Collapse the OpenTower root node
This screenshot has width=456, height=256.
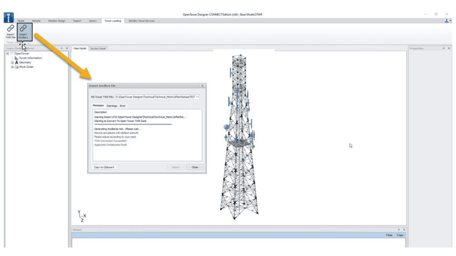[8, 53]
